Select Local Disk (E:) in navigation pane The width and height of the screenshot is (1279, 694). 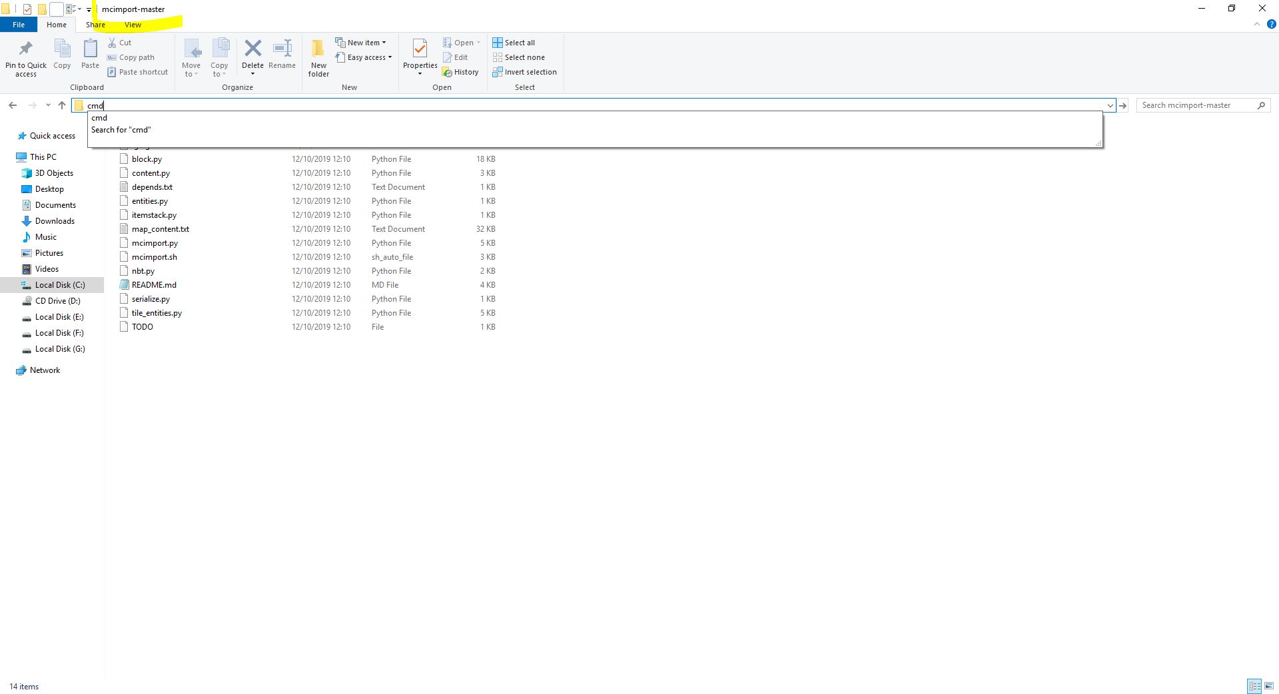click(59, 317)
